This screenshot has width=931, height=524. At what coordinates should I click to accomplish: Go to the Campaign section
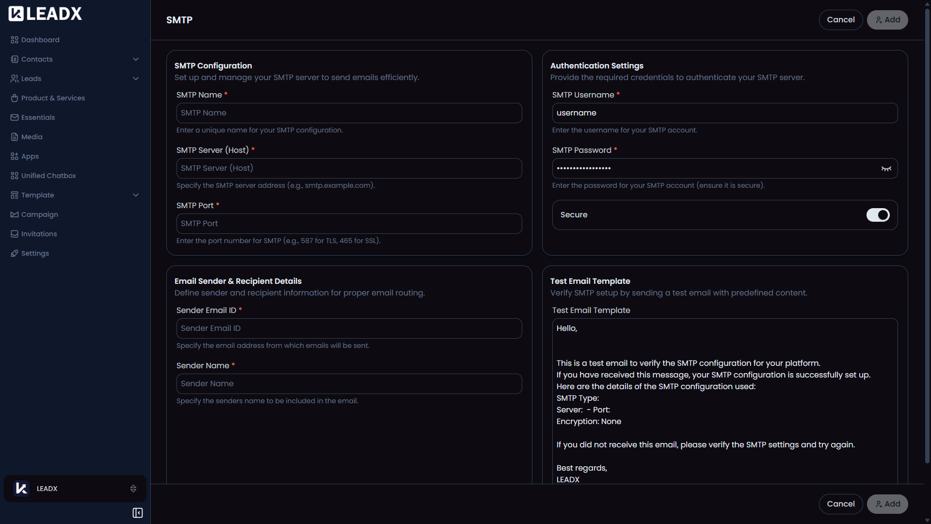coord(39,214)
